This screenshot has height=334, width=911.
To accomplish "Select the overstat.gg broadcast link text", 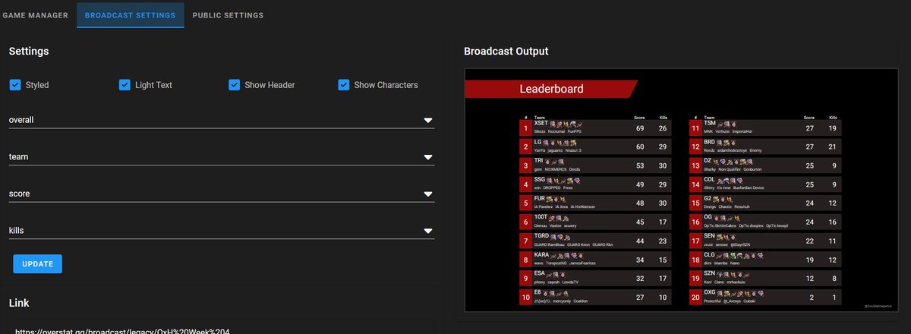I will (x=122, y=331).
